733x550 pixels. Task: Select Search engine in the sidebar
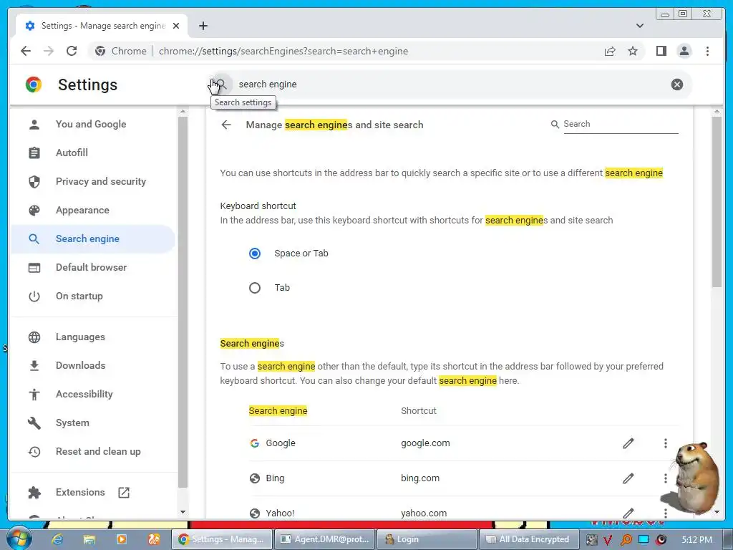(94, 239)
